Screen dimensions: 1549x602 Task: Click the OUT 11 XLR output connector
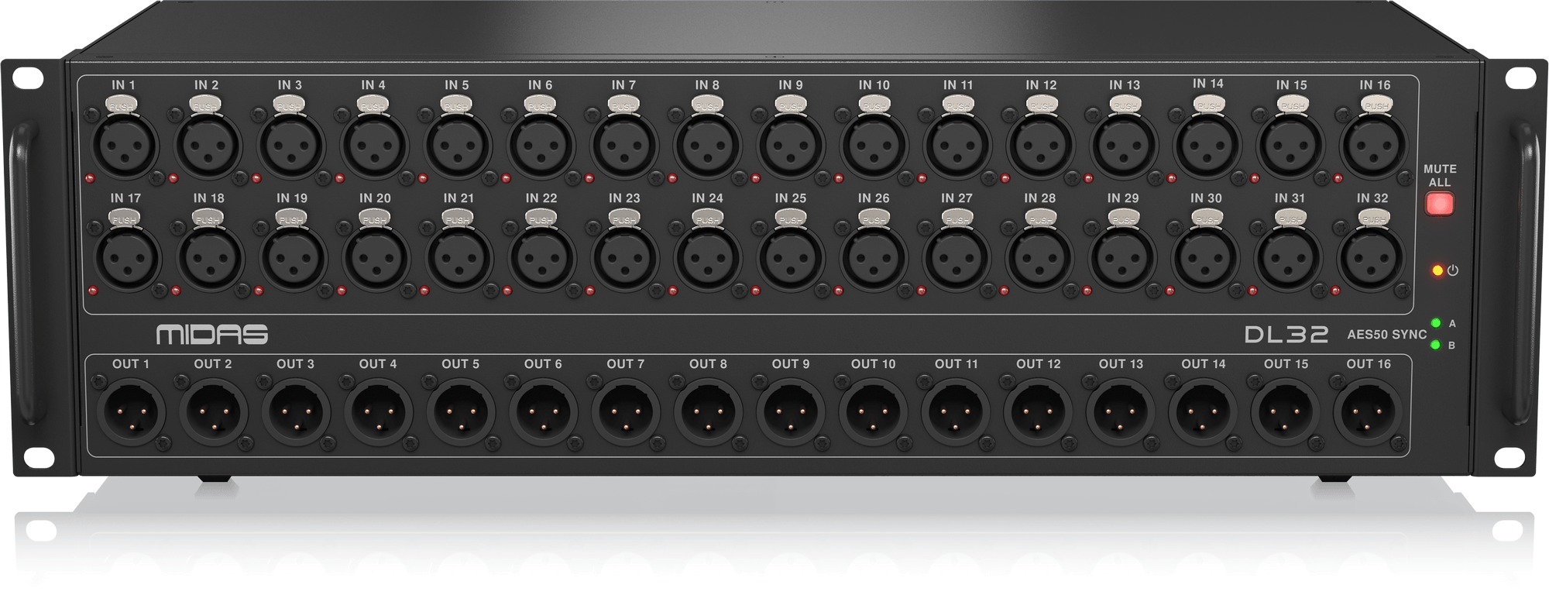click(956, 411)
